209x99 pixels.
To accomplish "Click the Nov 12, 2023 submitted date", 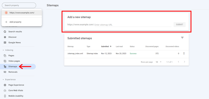I will tap(106, 53).
